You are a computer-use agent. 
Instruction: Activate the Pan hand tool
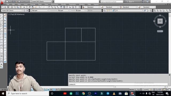coord(49,7)
